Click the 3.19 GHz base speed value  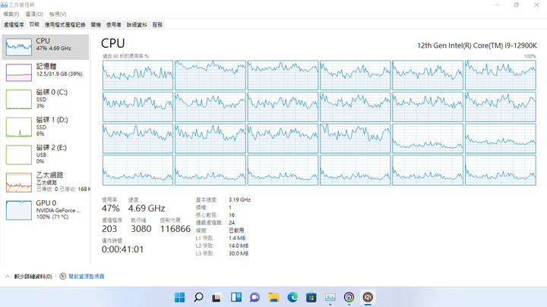239,200
